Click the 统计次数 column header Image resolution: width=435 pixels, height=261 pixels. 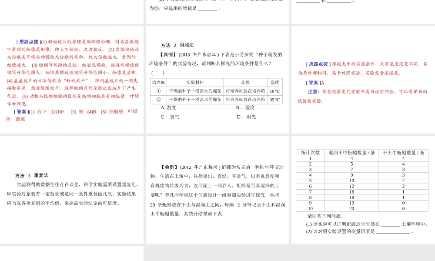pos(310,153)
